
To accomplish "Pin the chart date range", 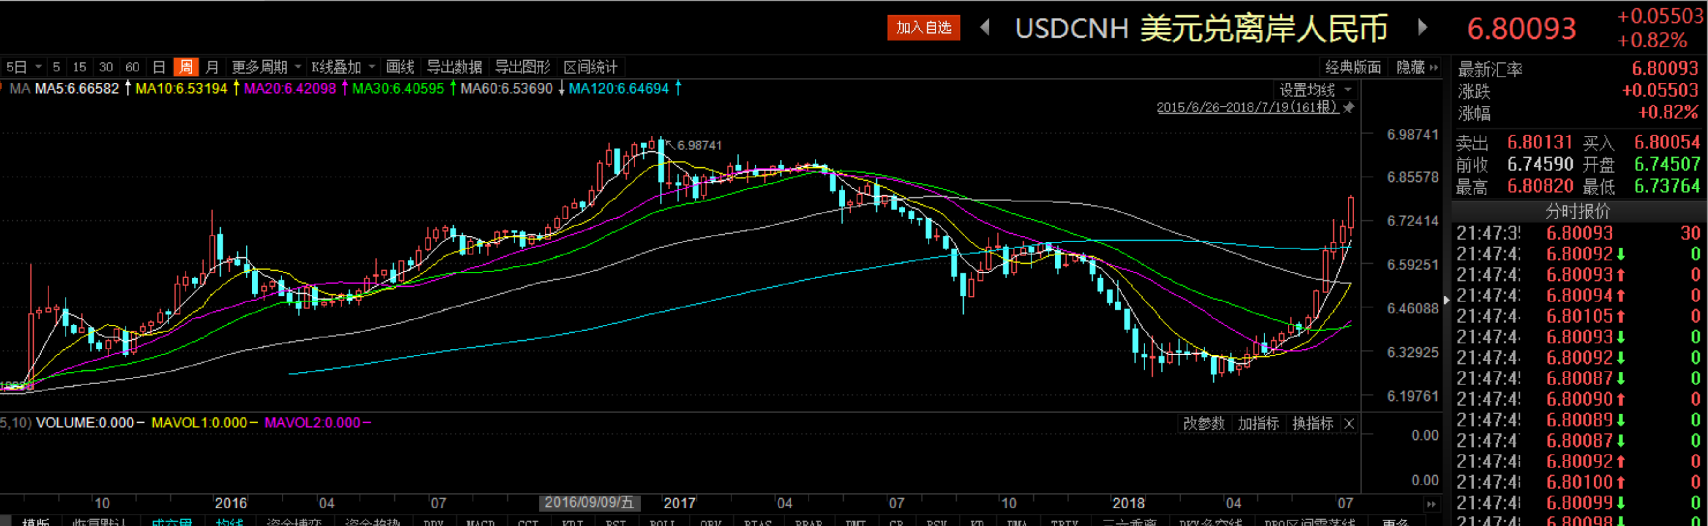I will point(1348,107).
